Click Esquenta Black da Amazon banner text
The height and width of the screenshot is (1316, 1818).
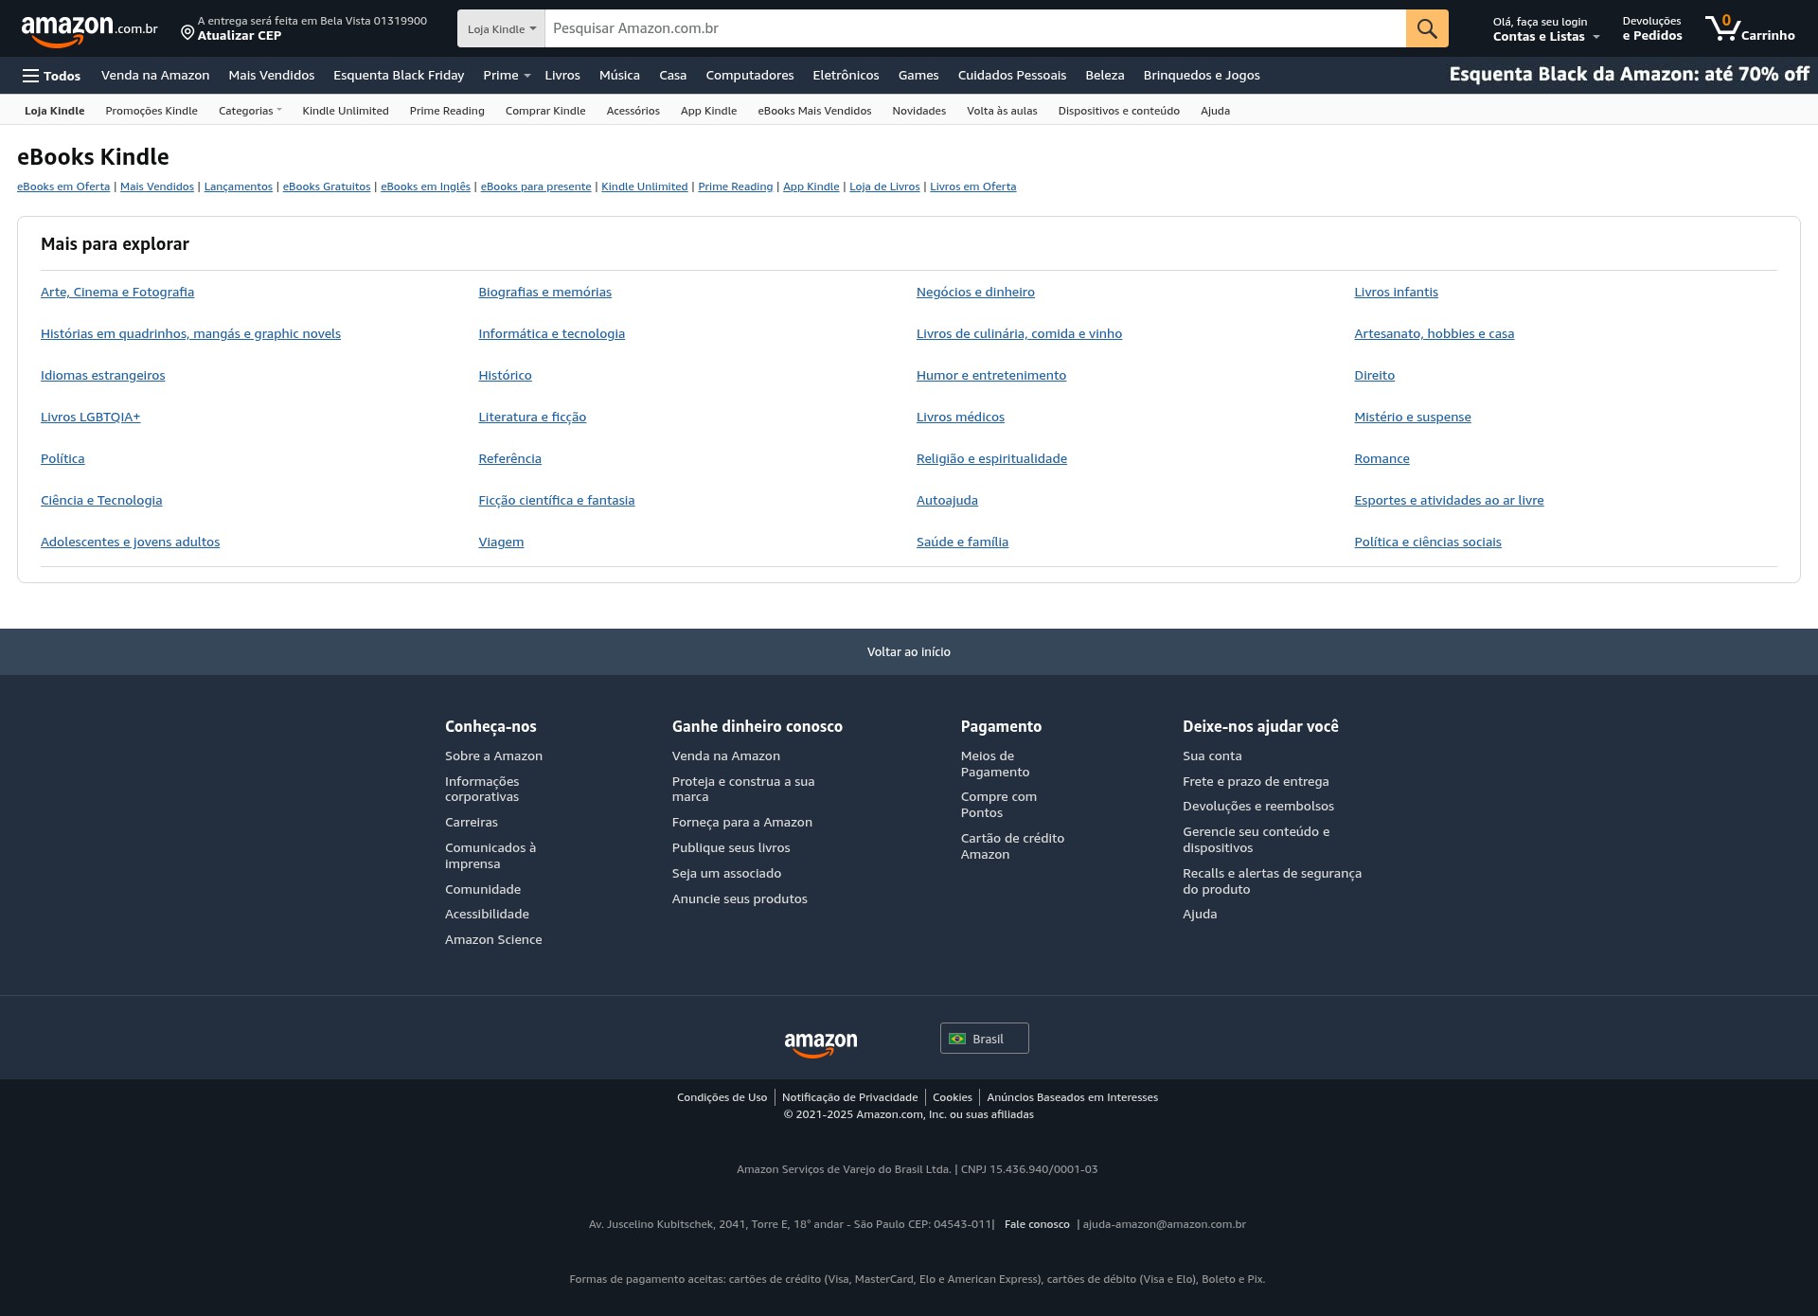point(1629,75)
